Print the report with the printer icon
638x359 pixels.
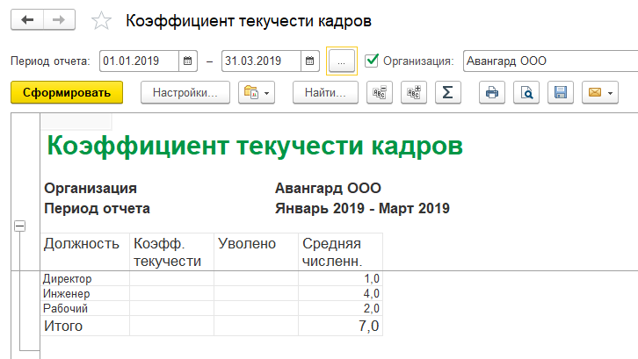(x=492, y=92)
